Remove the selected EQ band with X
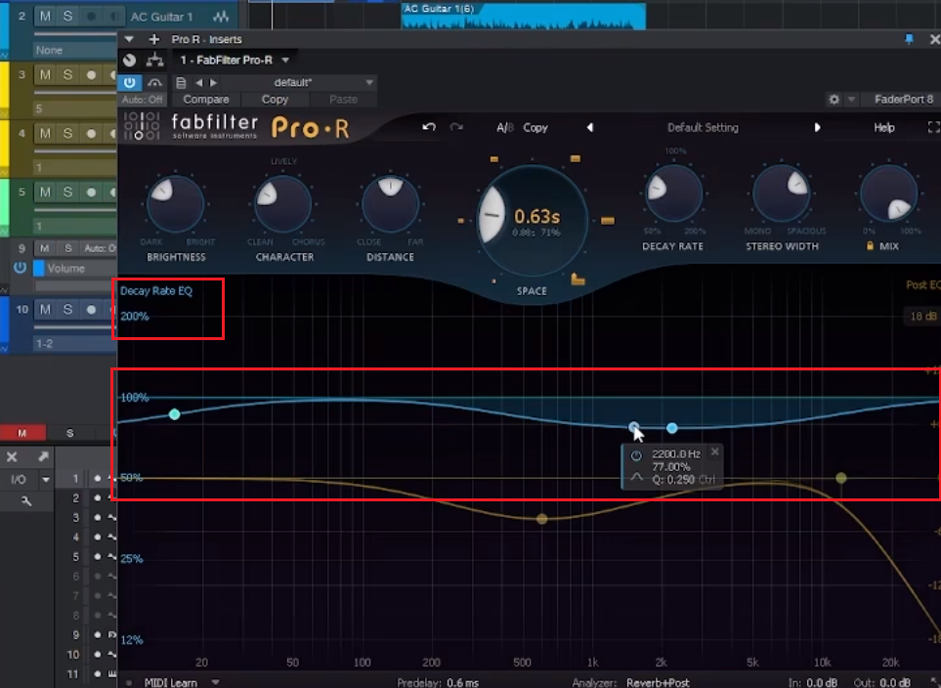The width and height of the screenshot is (941, 688). tap(714, 451)
